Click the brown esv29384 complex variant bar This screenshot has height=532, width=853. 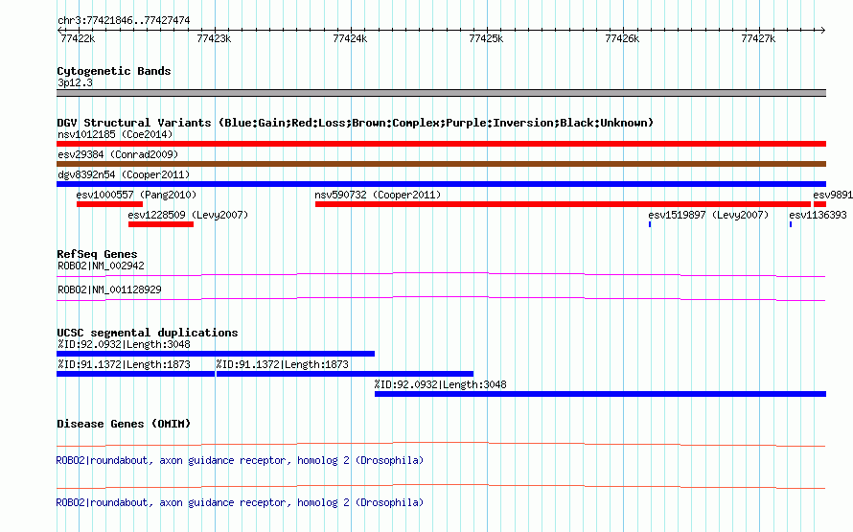pos(441,164)
